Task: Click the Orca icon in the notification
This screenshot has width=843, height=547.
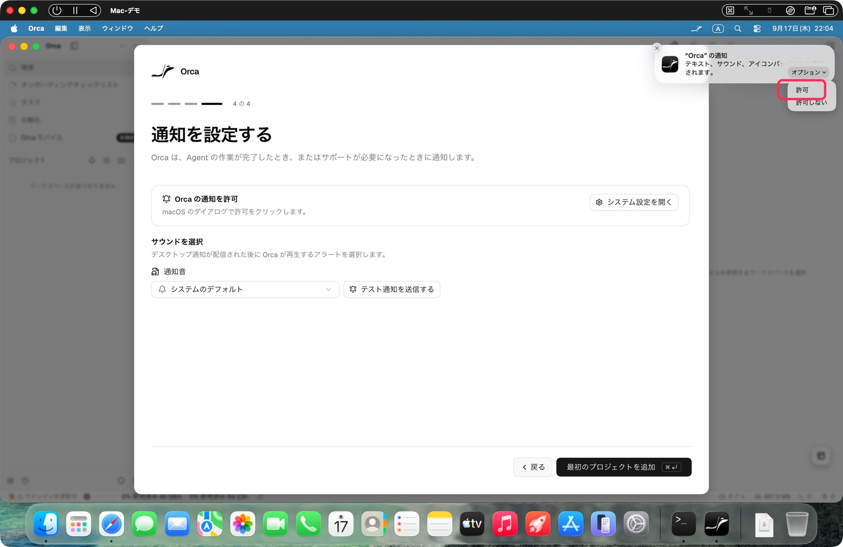Action: click(x=670, y=64)
